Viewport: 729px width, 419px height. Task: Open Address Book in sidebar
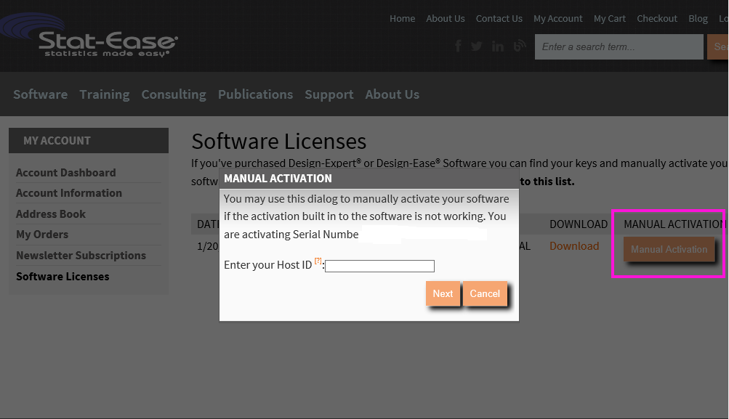[51, 213]
